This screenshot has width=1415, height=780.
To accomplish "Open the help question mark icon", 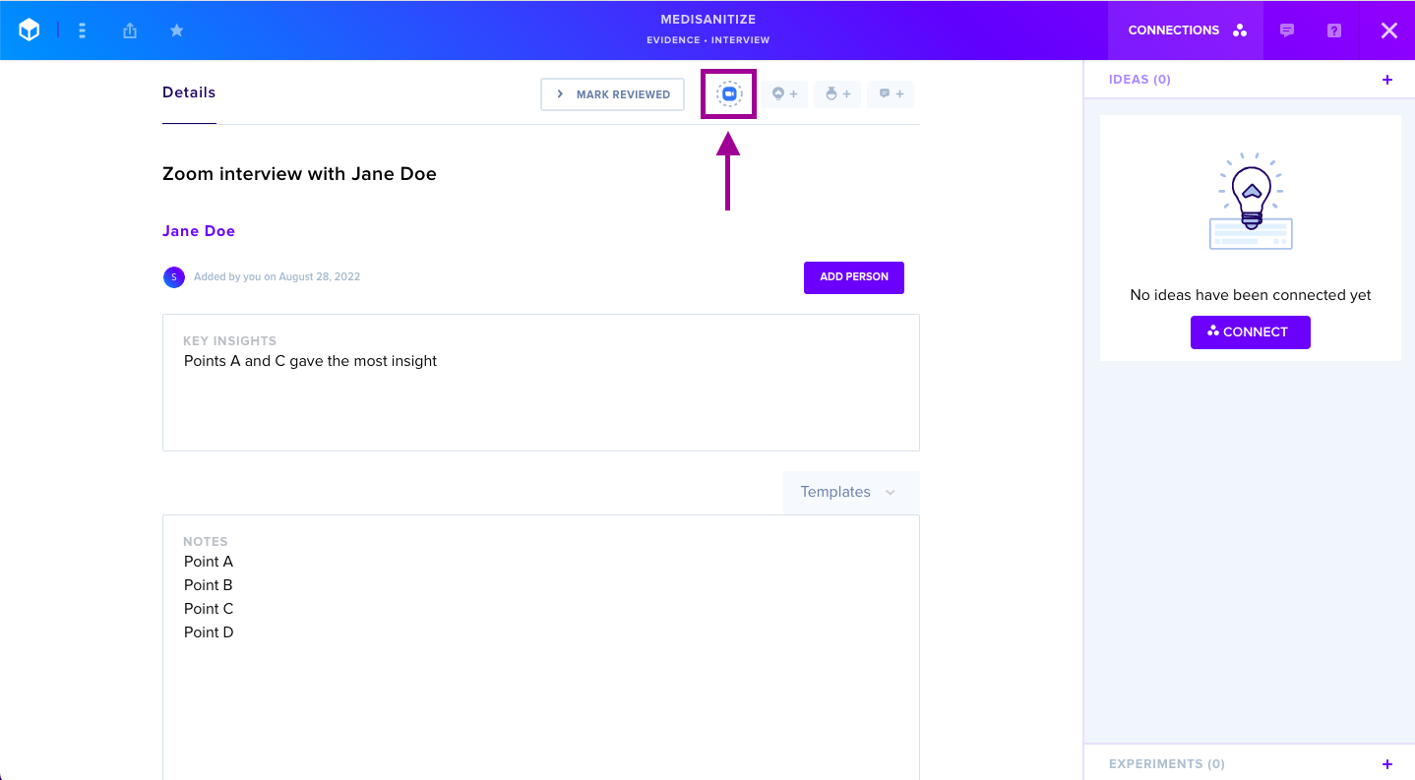I will pos(1334,30).
